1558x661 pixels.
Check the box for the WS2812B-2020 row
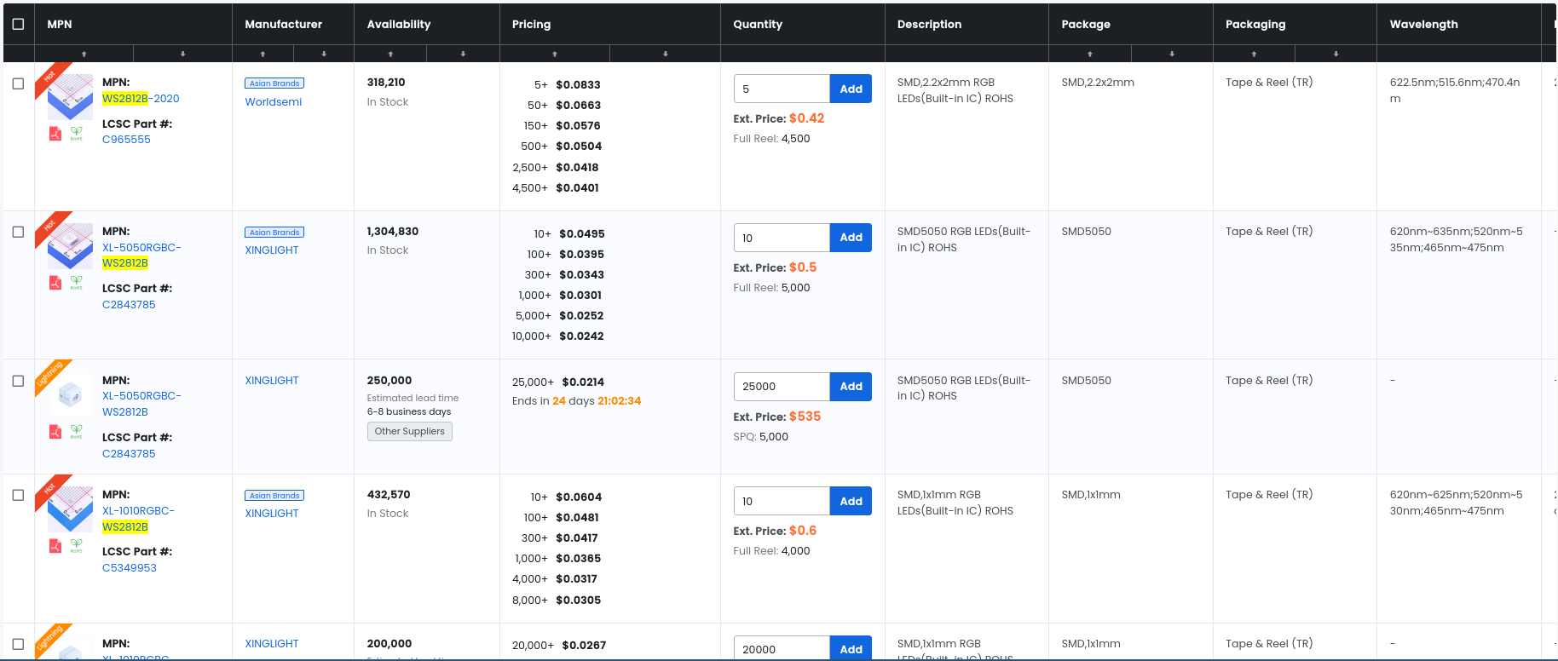click(x=18, y=83)
